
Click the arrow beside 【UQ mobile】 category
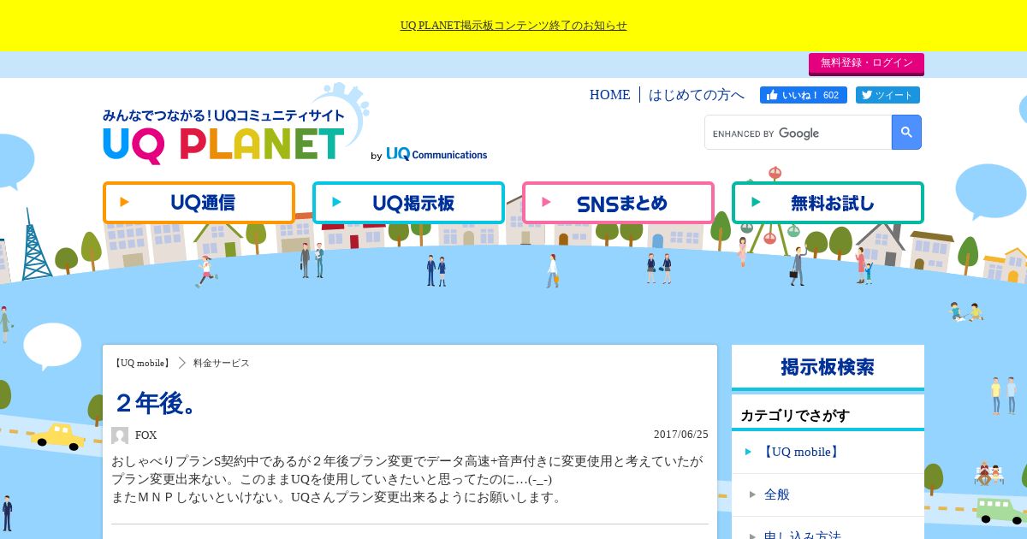click(749, 452)
